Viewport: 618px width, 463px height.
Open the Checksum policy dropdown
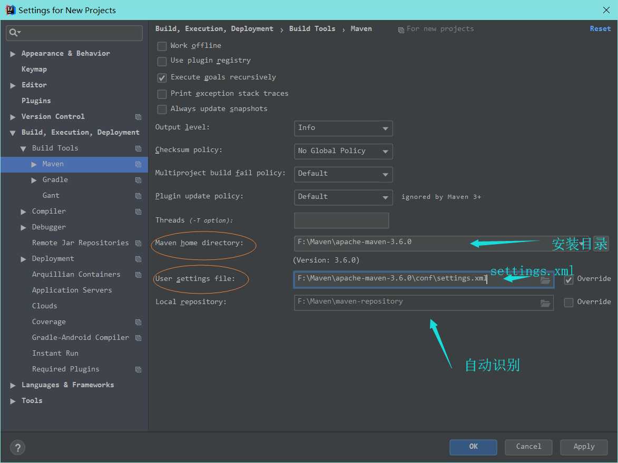pyautogui.click(x=344, y=151)
